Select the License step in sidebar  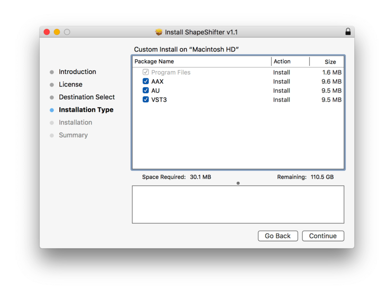(x=71, y=85)
